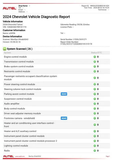Select the Restraints control module row
The height and width of the screenshot is (160, 113).
pos(56,71)
